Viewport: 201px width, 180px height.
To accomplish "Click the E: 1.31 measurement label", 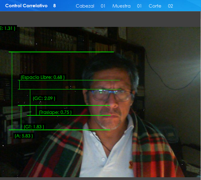I will tap(8, 28).
